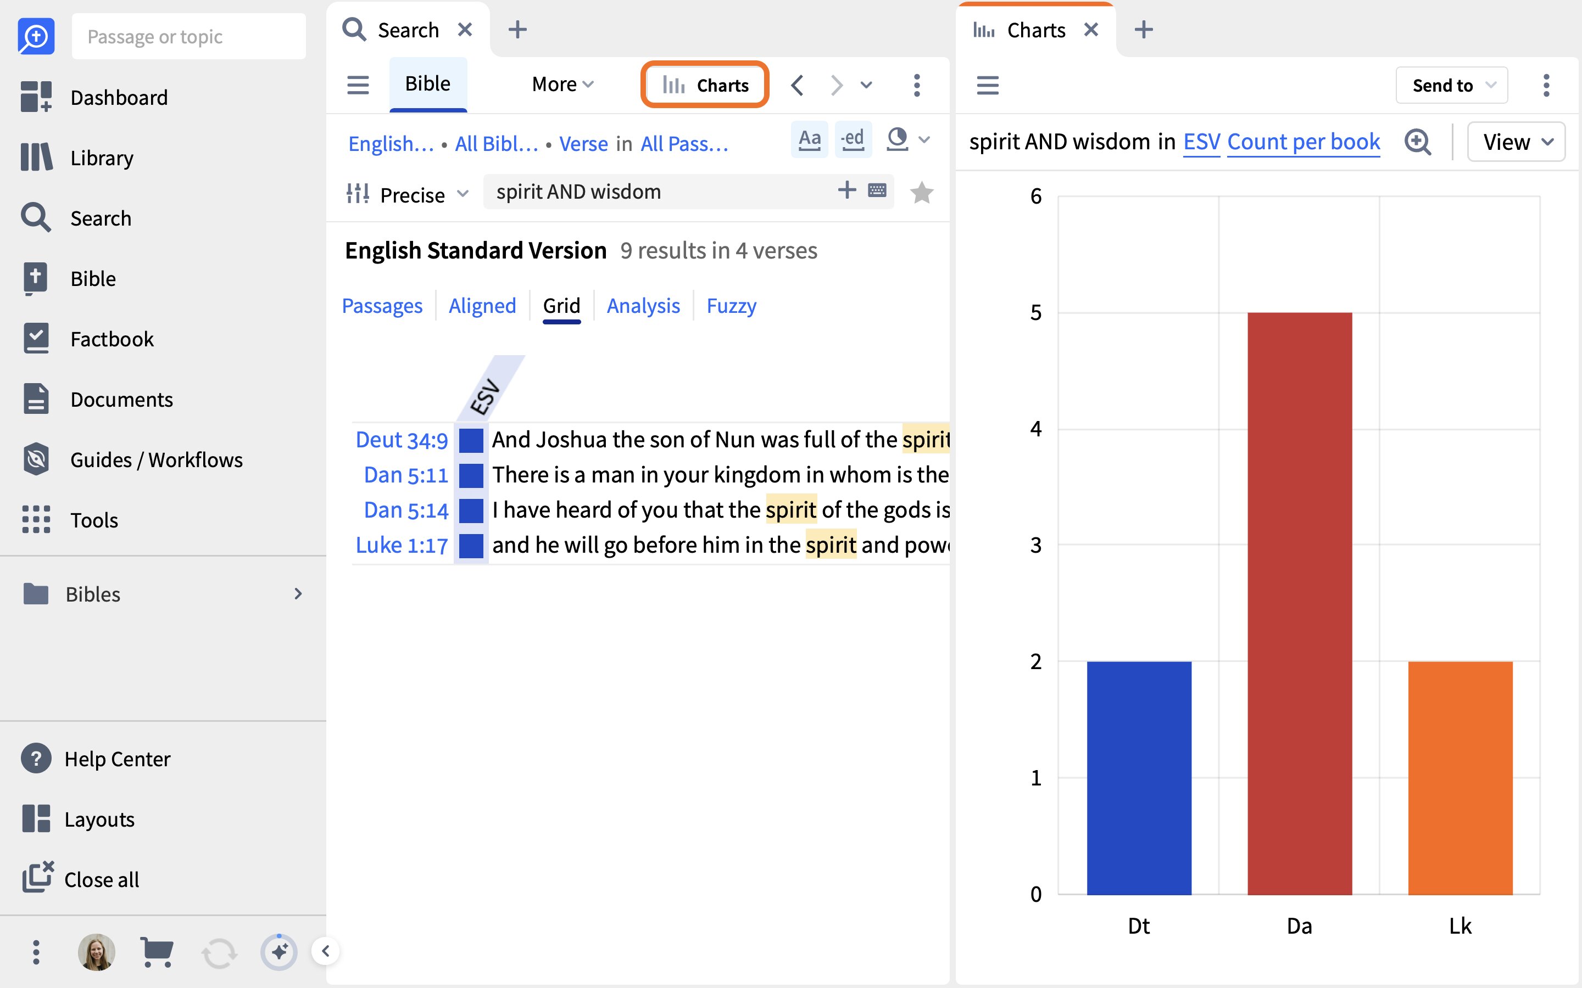1582x988 pixels.
Task: Switch to the Analysis results view
Action: click(x=643, y=305)
